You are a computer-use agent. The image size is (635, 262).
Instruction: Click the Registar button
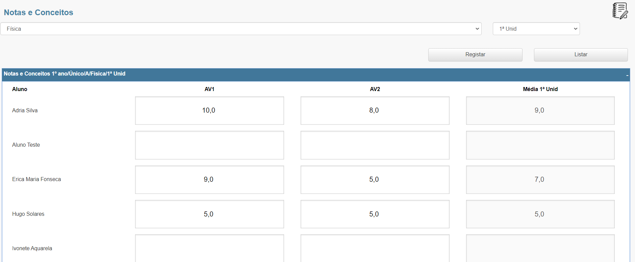coord(475,55)
